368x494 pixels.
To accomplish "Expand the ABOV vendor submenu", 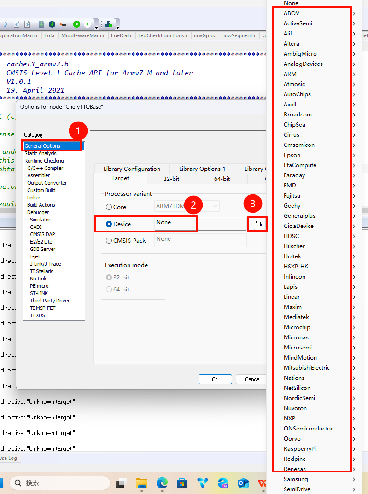I will [315, 13].
